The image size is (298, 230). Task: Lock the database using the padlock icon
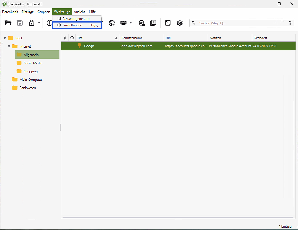point(32,23)
